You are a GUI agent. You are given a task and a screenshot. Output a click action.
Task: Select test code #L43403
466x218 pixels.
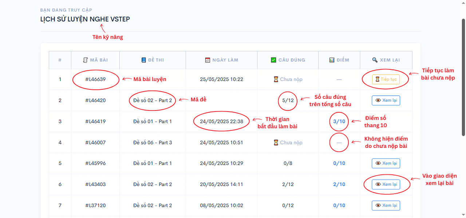(x=95, y=184)
